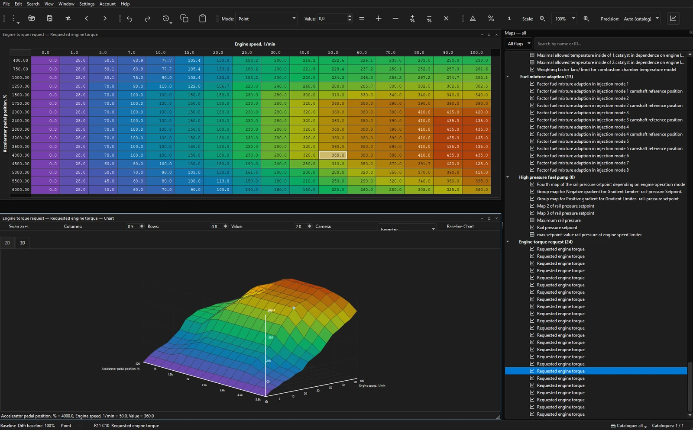
Task: Click the swap arrows compare icon
Action: [68, 18]
